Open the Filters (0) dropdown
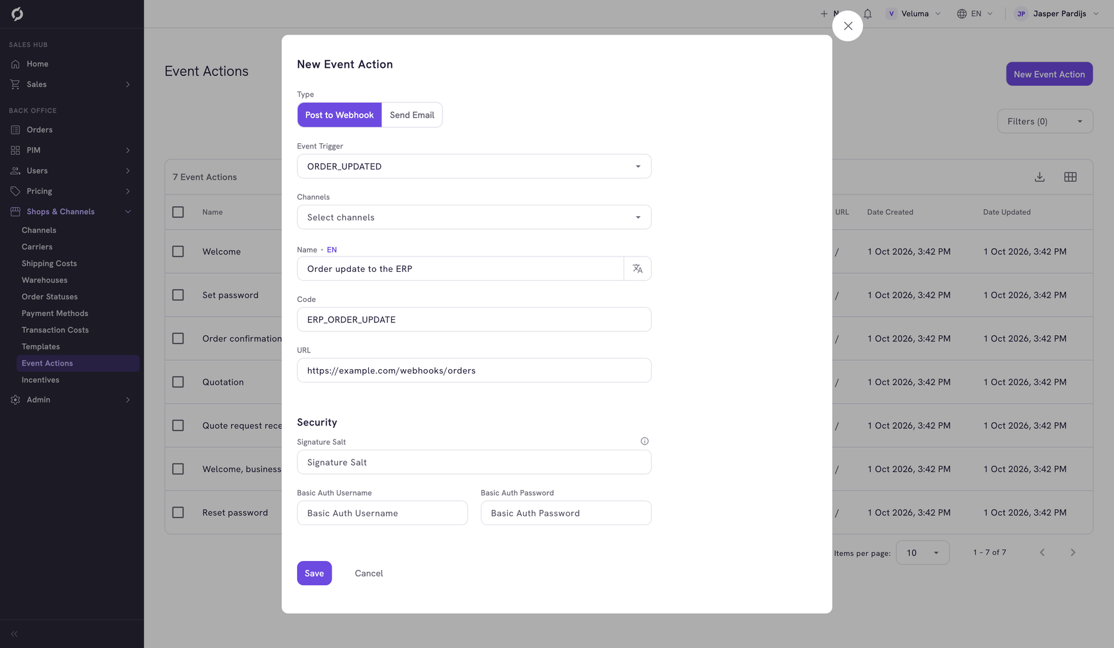This screenshot has width=1114, height=648. pyautogui.click(x=1045, y=122)
